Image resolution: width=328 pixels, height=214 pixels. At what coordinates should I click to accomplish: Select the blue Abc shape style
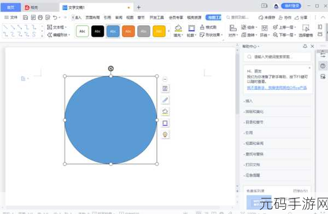point(113,31)
